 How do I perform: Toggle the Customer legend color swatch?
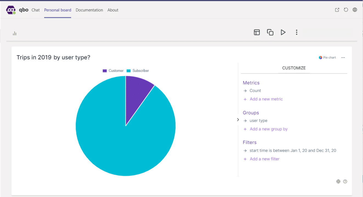[105, 71]
